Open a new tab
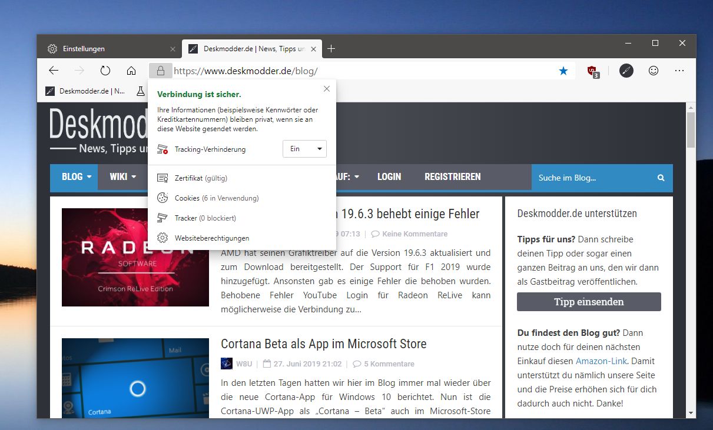713x430 pixels. click(x=331, y=49)
